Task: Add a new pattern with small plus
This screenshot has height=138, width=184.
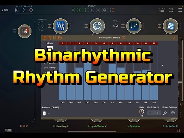Action: click(x=49, y=113)
